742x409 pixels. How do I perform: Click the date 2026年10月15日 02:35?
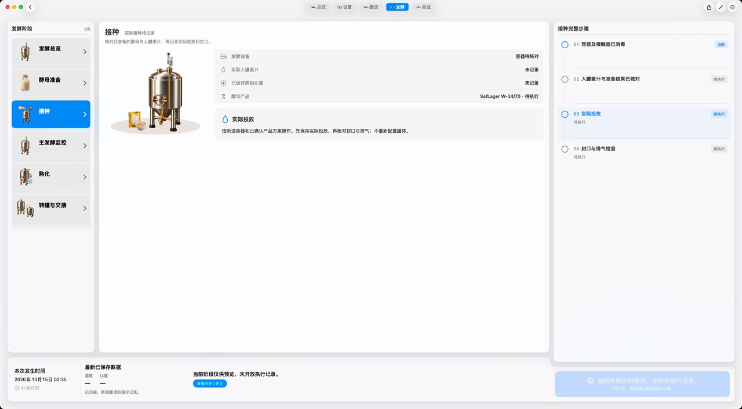click(x=41, y=379)
